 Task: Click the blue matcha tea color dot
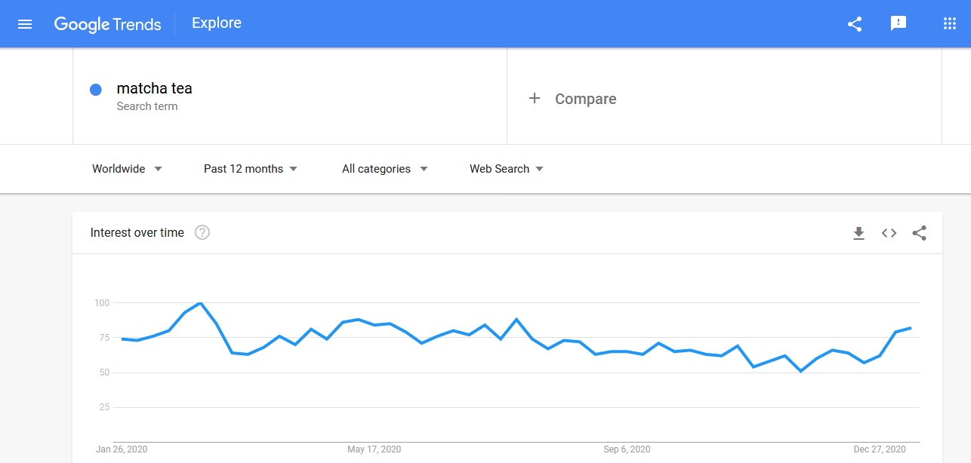point(96,90)
